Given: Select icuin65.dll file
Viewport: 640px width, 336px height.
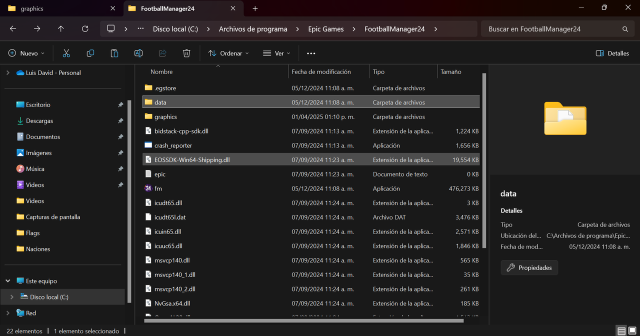Looking at the screenshot, I should tap(311, 231).
